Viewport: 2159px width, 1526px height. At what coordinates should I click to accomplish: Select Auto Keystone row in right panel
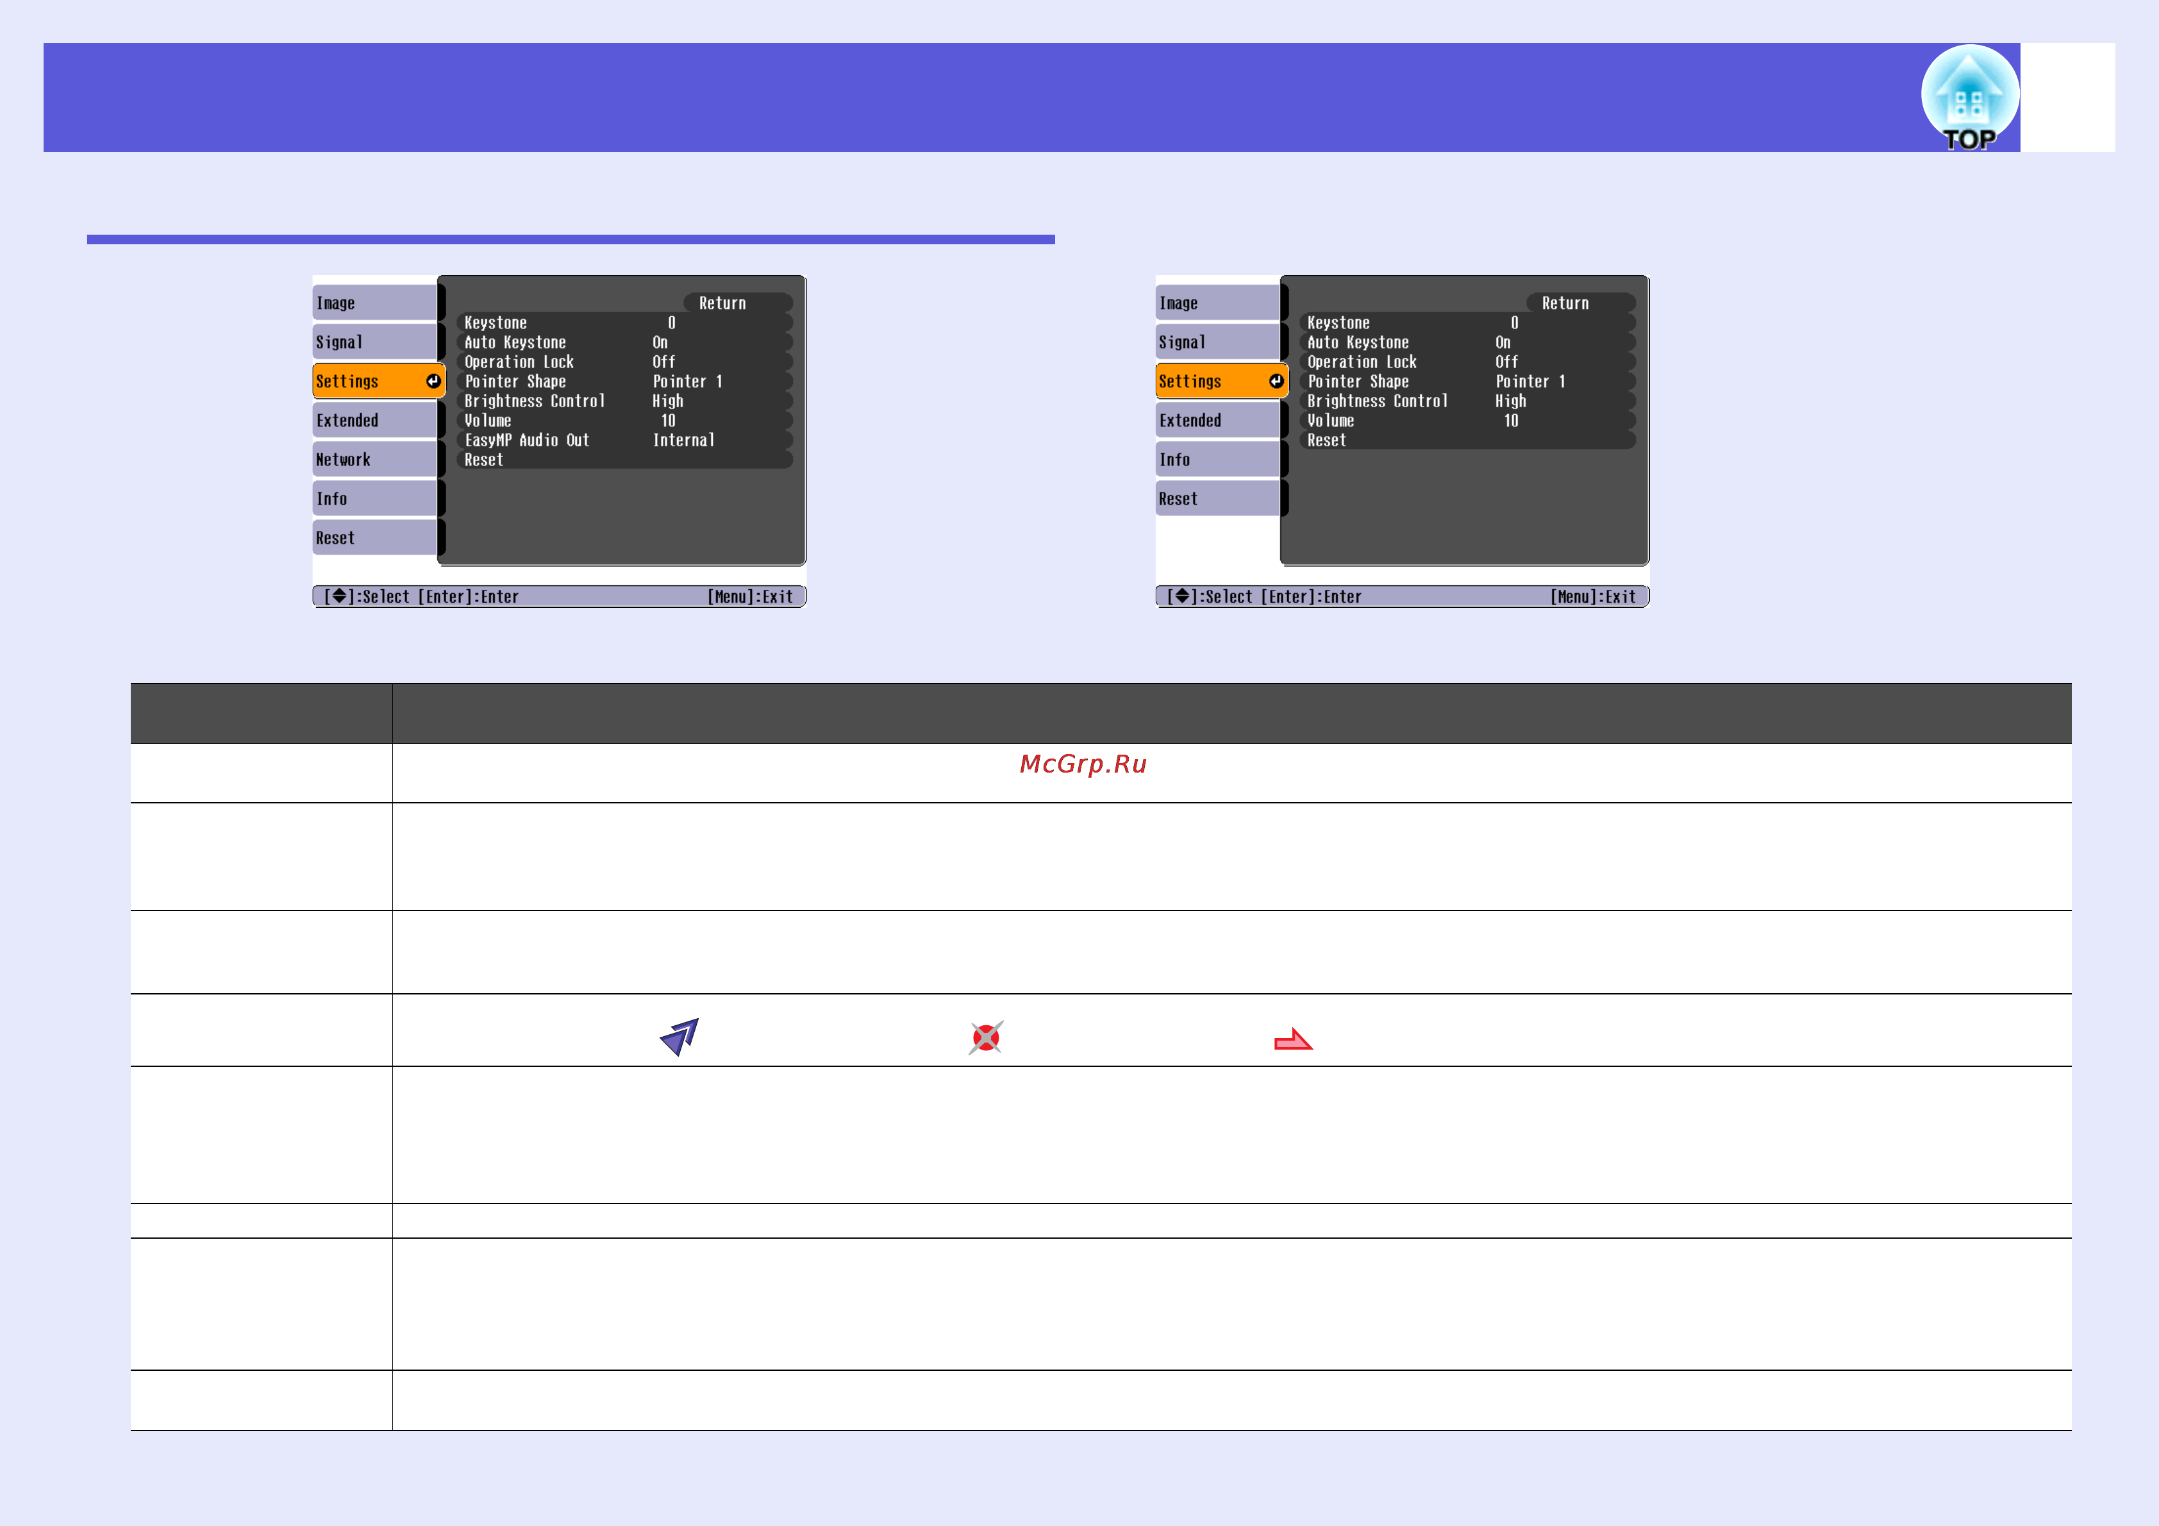coord(1467,342)
